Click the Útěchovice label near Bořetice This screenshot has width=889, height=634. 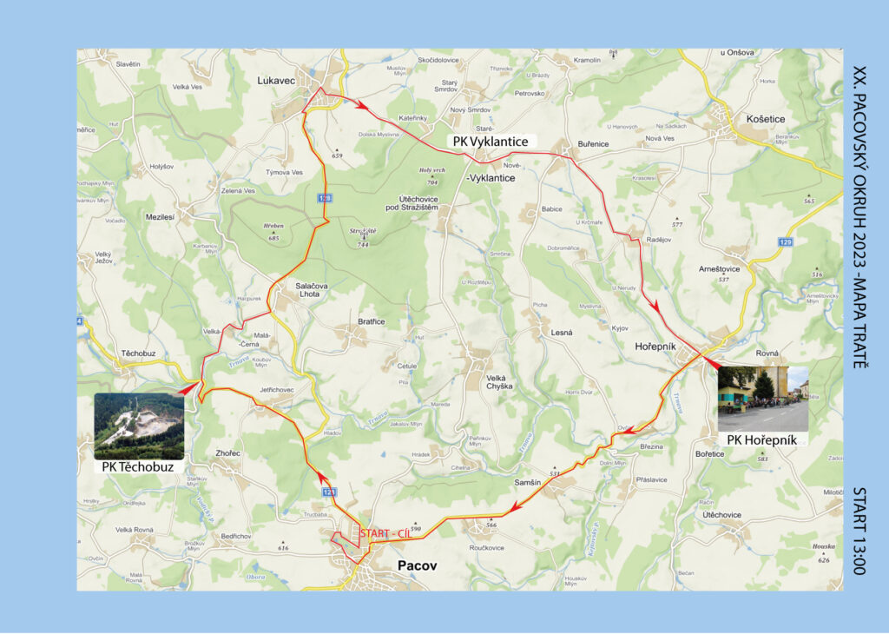(721, 515)
